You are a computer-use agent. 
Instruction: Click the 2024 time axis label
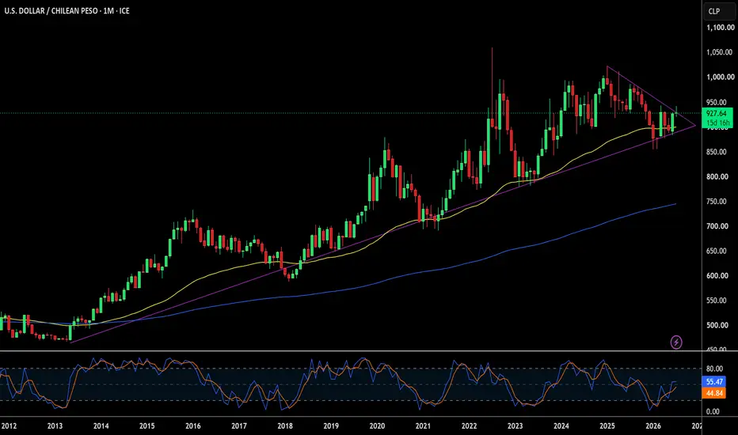point(561,426)
